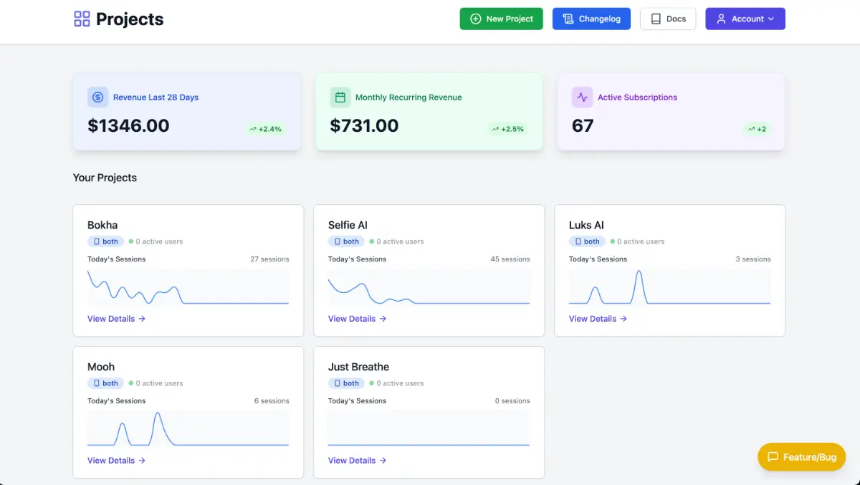Click the +2 subscriptions trend badge
The image size is (860, 485).
pyautogui.click(x=757, y=129)
